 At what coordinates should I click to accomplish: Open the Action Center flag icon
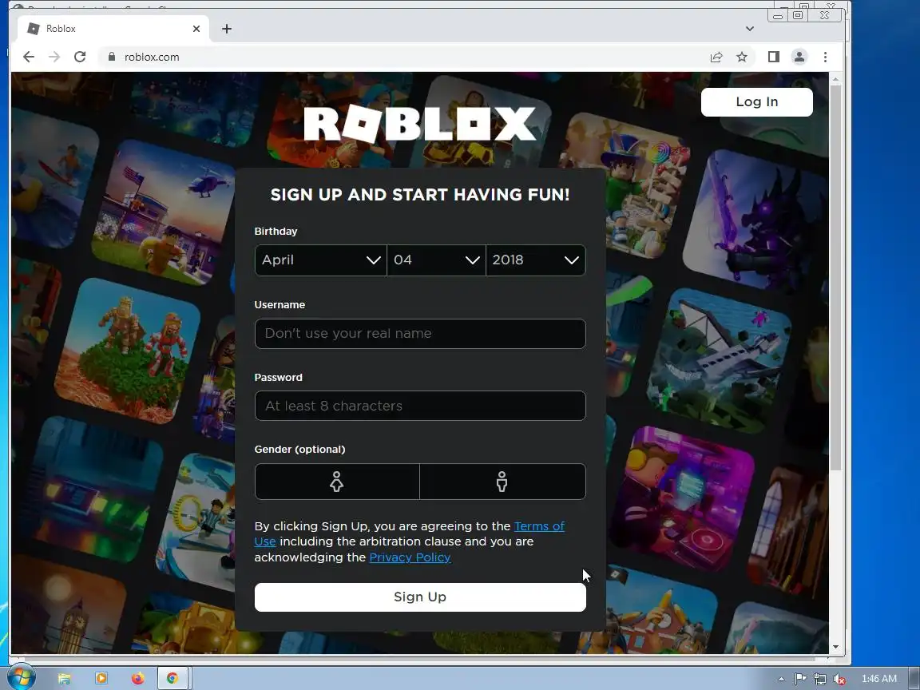click(x=800, y=679)
